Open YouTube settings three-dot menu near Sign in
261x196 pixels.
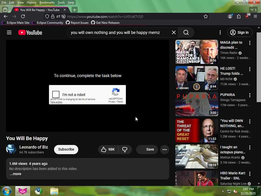point(220,32)
